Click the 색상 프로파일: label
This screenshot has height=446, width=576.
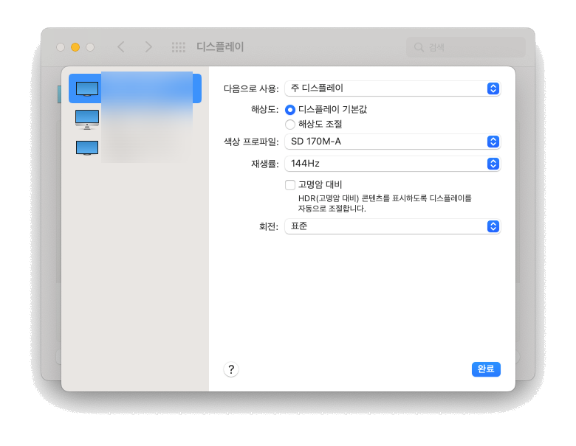point(251,142)
